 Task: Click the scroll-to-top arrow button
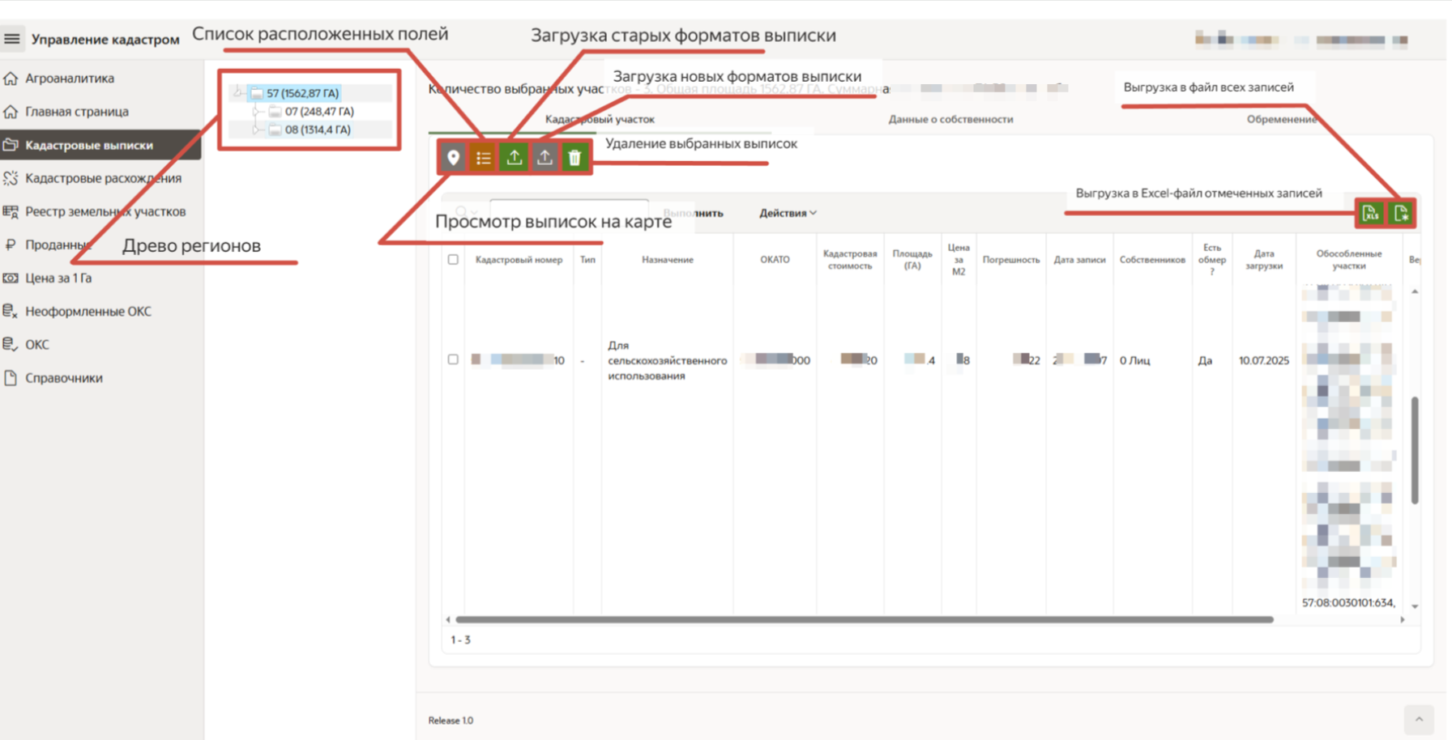click(1418, 719)
